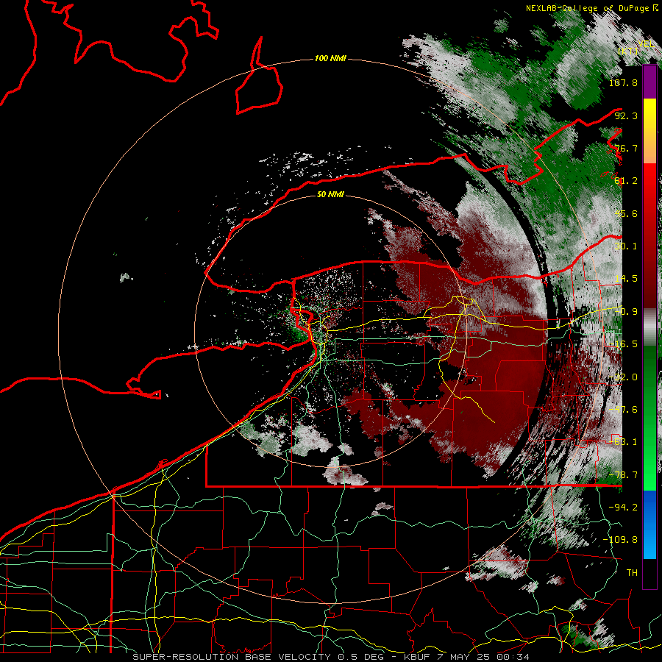Click the 00:34 timestamp in the caption

click(x=513, y=657)
